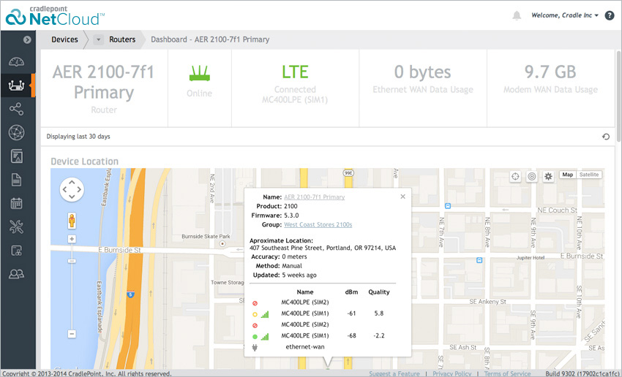Click the refresh icon on Displaying last 30 days bar
This screenshot has height=377, width=622.
click(606, 137)
